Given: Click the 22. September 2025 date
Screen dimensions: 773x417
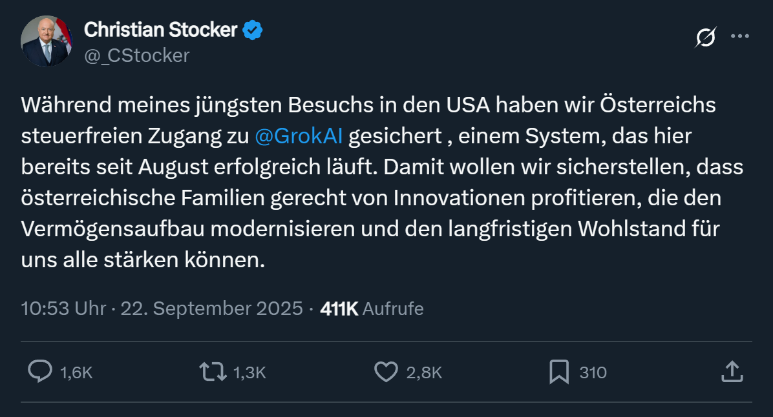Looking at the screenshot, I should pos(211,309).
